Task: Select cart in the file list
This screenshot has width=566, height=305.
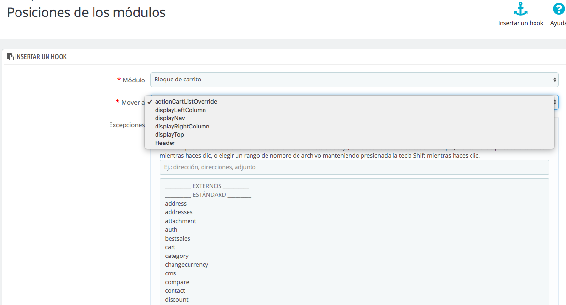Action: point(170,247)
